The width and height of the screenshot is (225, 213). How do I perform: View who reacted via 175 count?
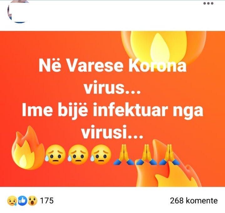pyautogui.click(x=47, y=200)
